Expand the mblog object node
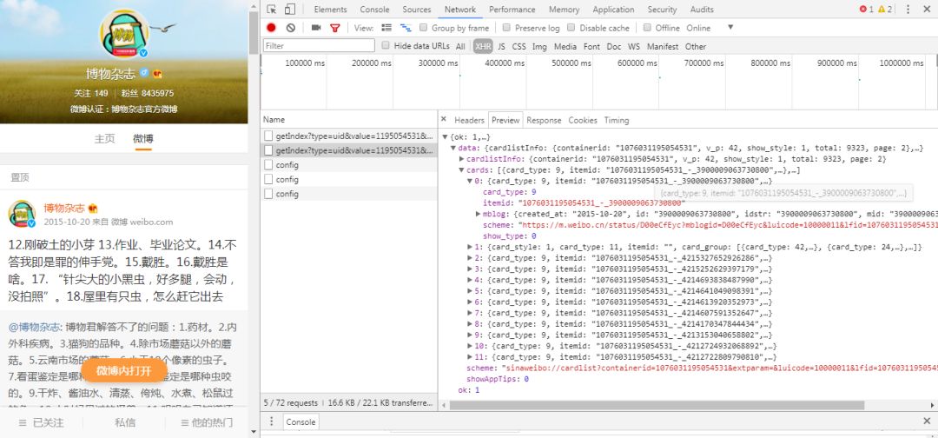Image resolution: width=938 pixels, height=438 pixels. point(479,214)
